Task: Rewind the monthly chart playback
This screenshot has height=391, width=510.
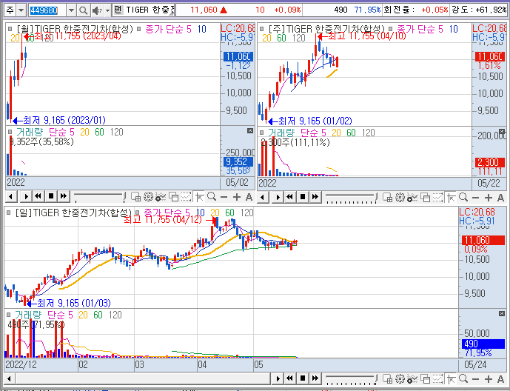Action: [38, 196]
